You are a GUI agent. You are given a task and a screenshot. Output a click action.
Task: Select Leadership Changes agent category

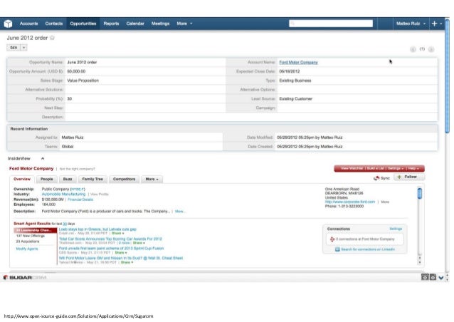point(35,230)
